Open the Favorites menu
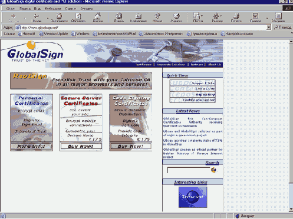The width and height of the screenshot is (293, 219). (x=52, y=9)
